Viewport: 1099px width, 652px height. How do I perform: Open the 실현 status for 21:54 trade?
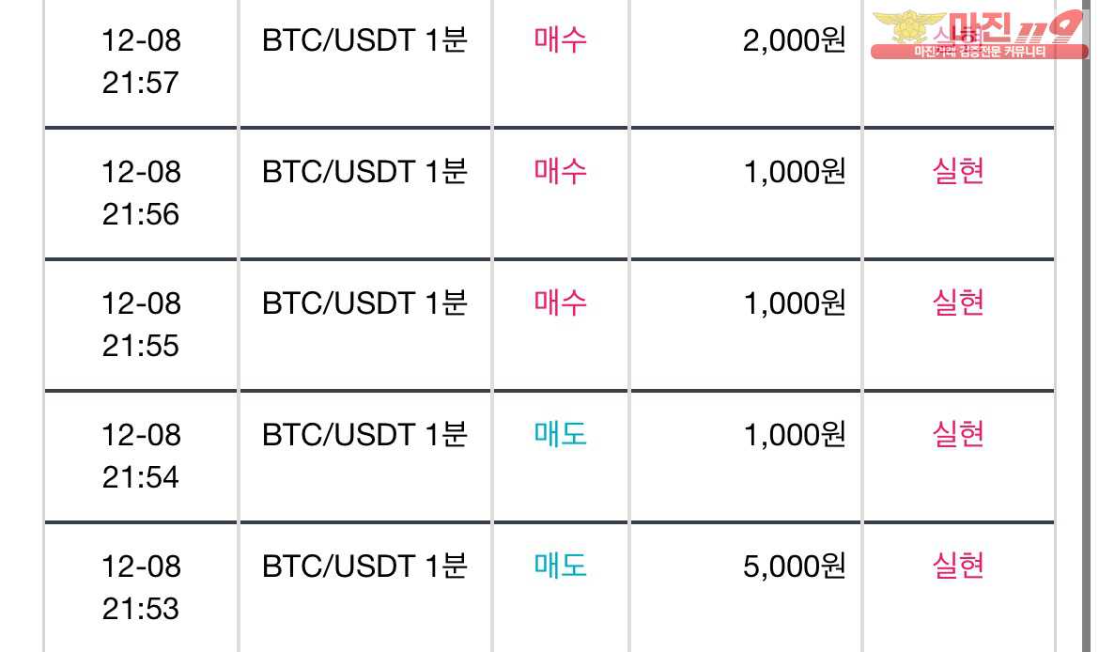958,434
